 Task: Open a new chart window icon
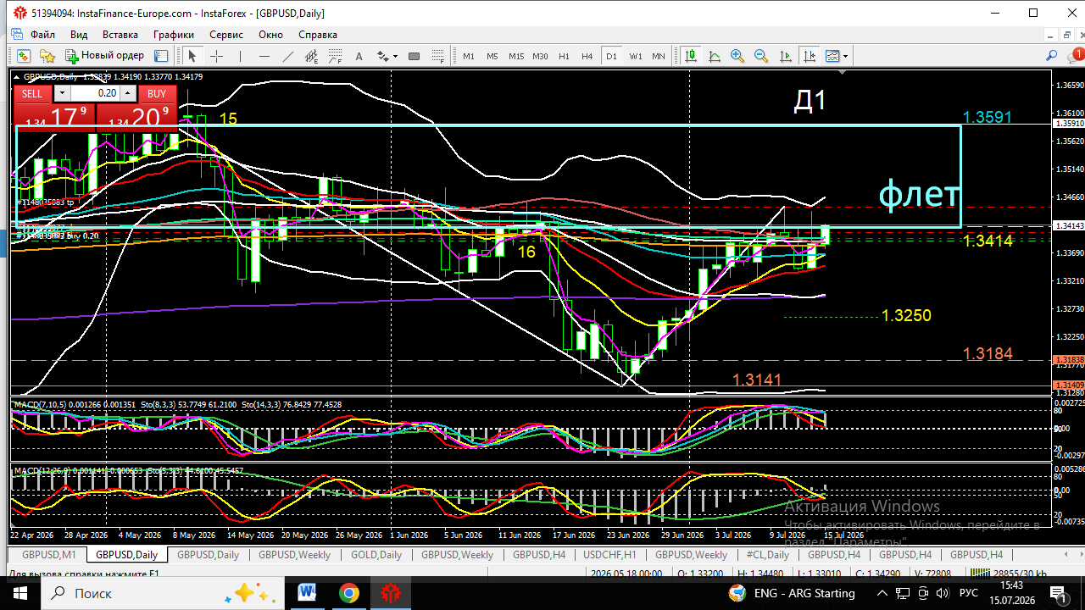(x=23, y=56)
